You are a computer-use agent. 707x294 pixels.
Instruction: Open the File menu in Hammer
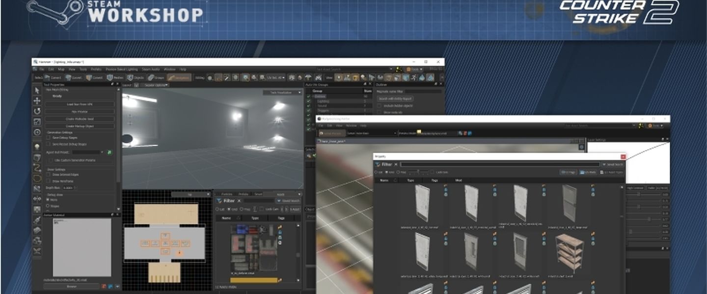pyautogui.click(x=42, y=69)
